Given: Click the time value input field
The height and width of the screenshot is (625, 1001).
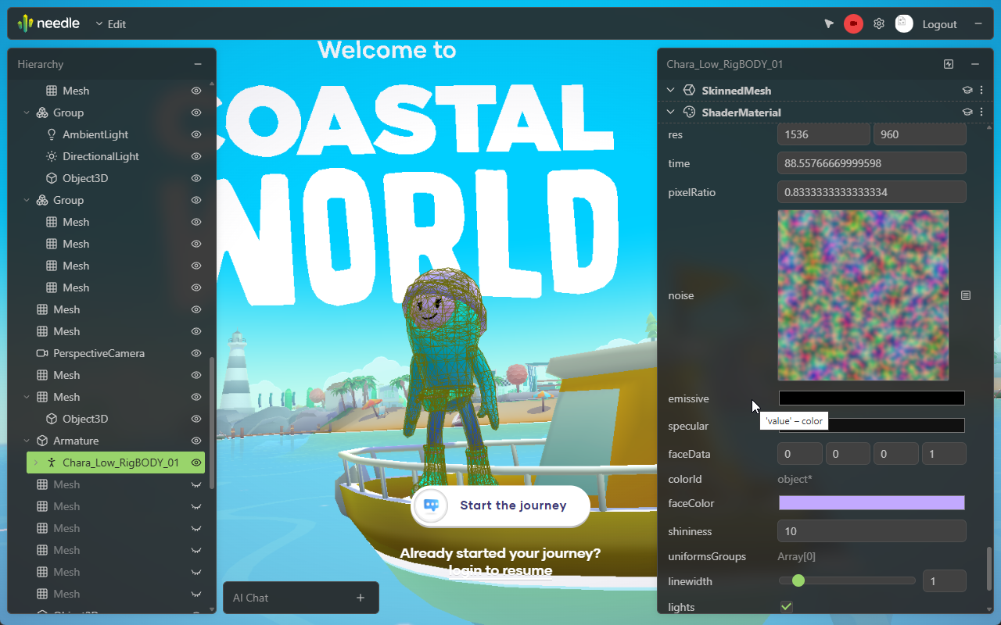Looking at the screenshot, I should (x=871, y=162).
